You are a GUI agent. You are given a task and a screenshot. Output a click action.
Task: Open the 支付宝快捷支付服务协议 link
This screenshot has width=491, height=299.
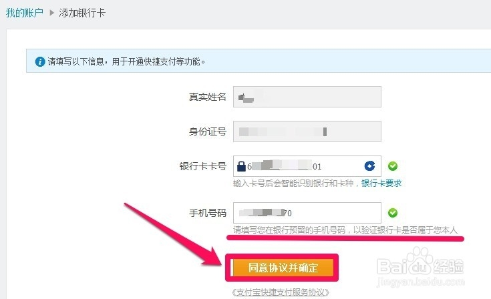click(281, 292)
